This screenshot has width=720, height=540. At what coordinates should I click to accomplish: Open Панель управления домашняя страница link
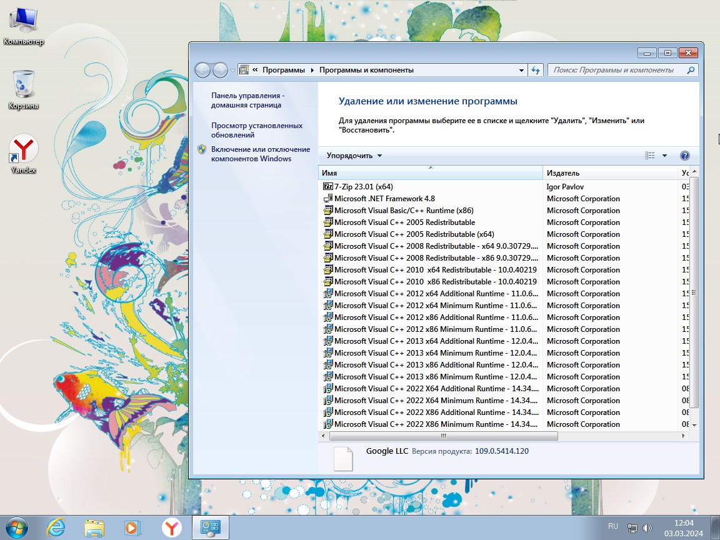[247, 100]
